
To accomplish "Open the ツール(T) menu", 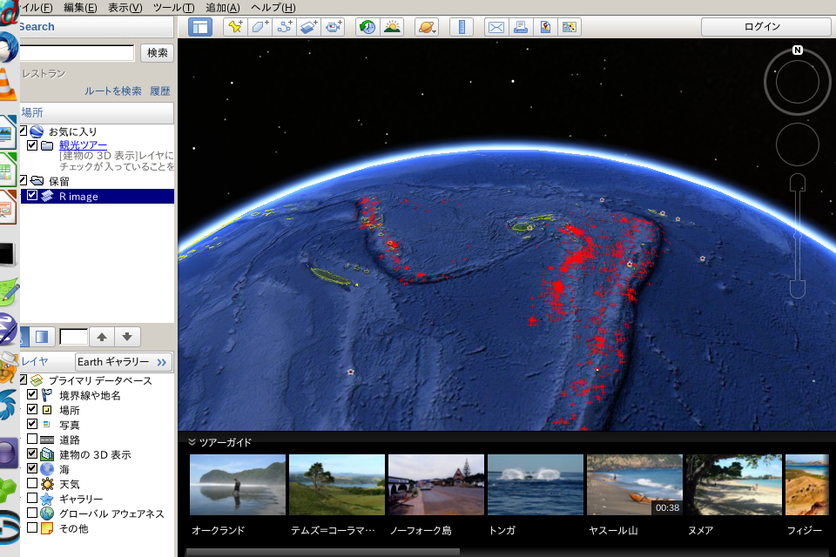I will coord(174,8).
